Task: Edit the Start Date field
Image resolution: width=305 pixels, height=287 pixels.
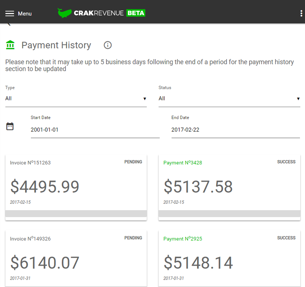Action: pos(95,130)
